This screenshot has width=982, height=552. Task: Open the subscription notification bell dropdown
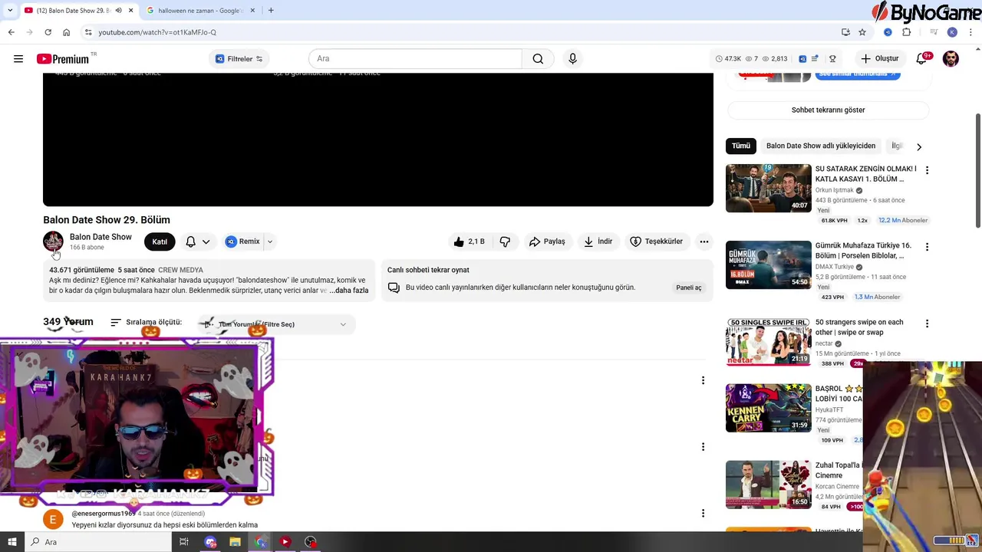point(197,242)
